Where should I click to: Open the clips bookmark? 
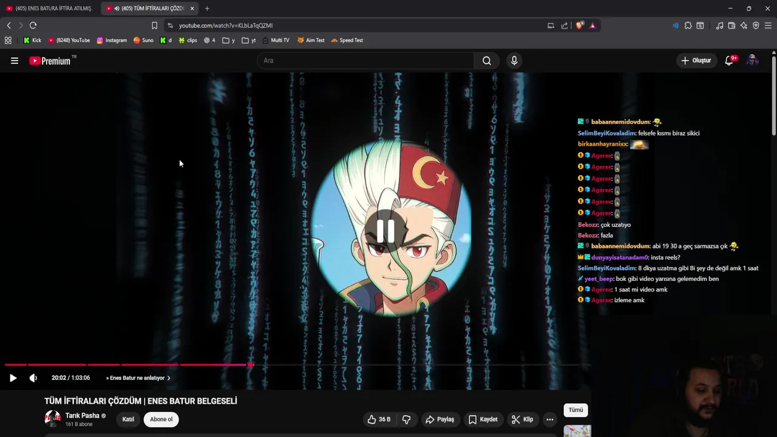coord(188,40)
